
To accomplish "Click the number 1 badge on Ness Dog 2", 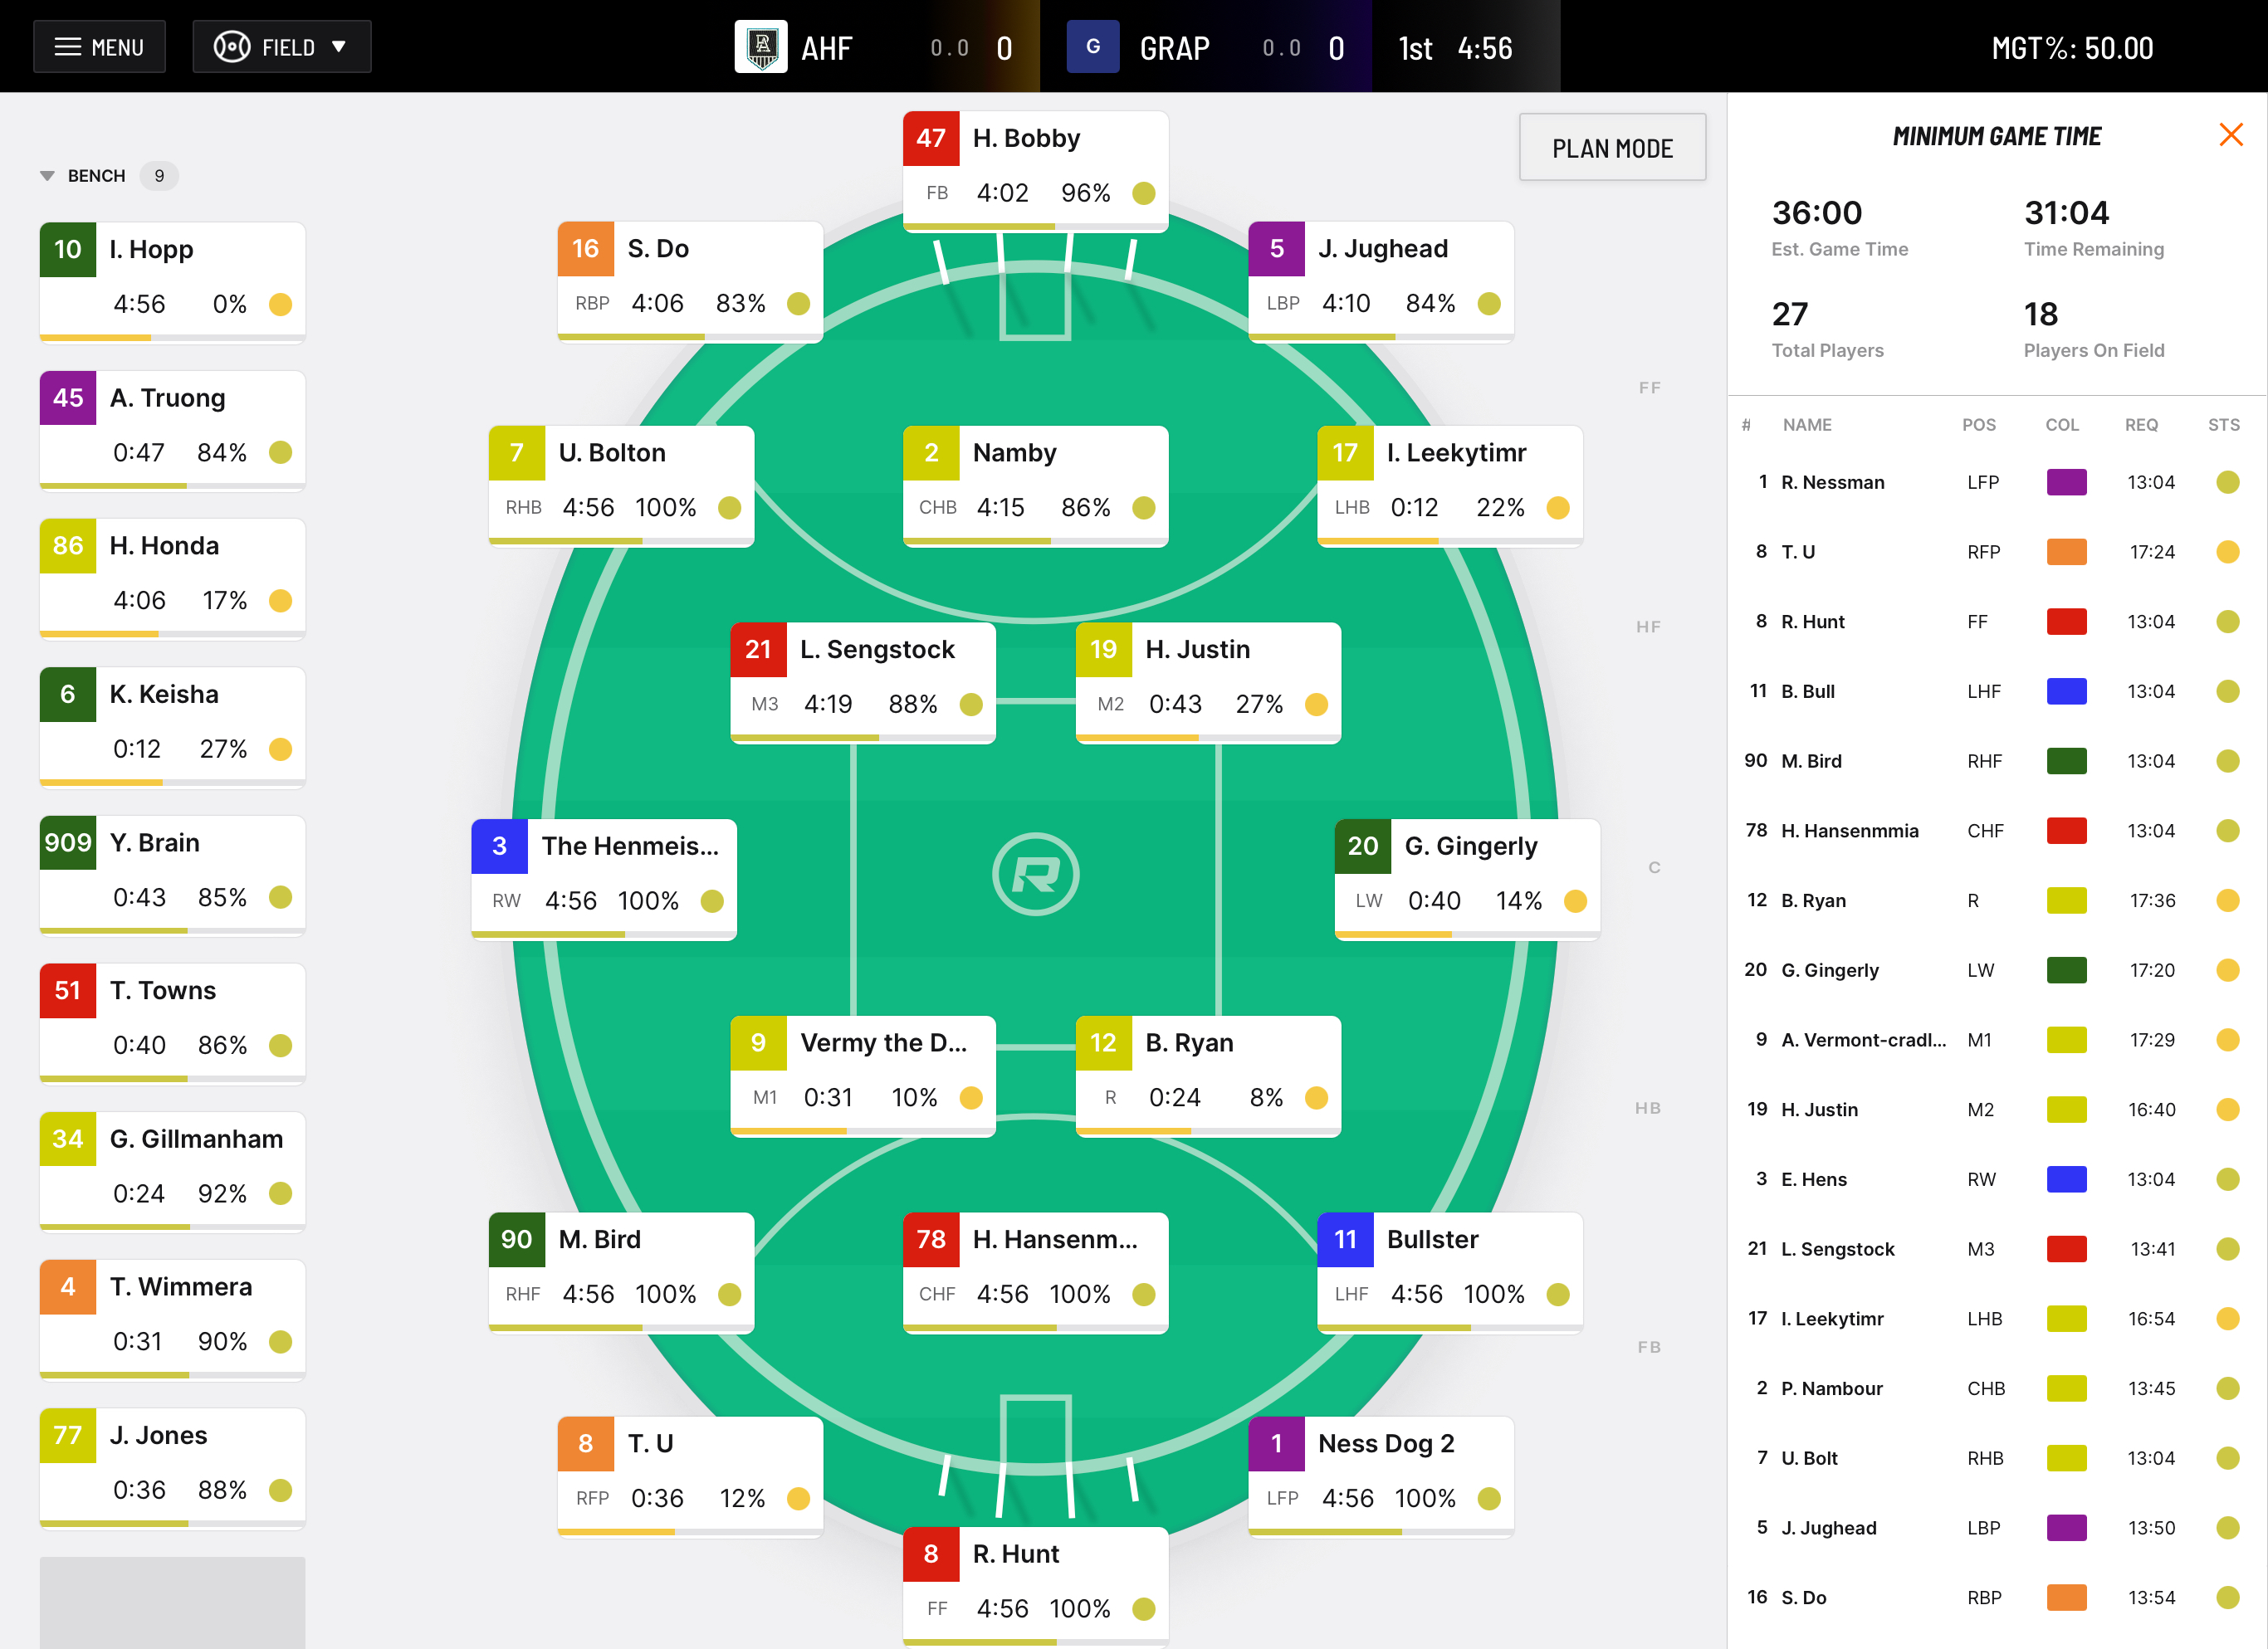I will click(x=1277, y=1443).
